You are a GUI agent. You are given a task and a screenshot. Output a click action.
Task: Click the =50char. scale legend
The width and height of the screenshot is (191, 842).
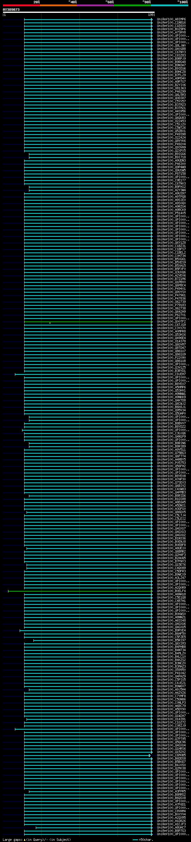(143, 840)
